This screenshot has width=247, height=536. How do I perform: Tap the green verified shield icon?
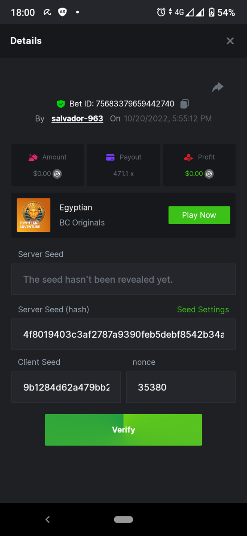pyautogui.click(x=61, y=104)
